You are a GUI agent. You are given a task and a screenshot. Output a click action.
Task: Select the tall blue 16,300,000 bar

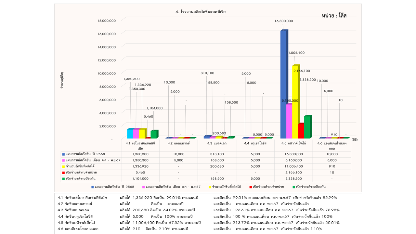point(283,84)
